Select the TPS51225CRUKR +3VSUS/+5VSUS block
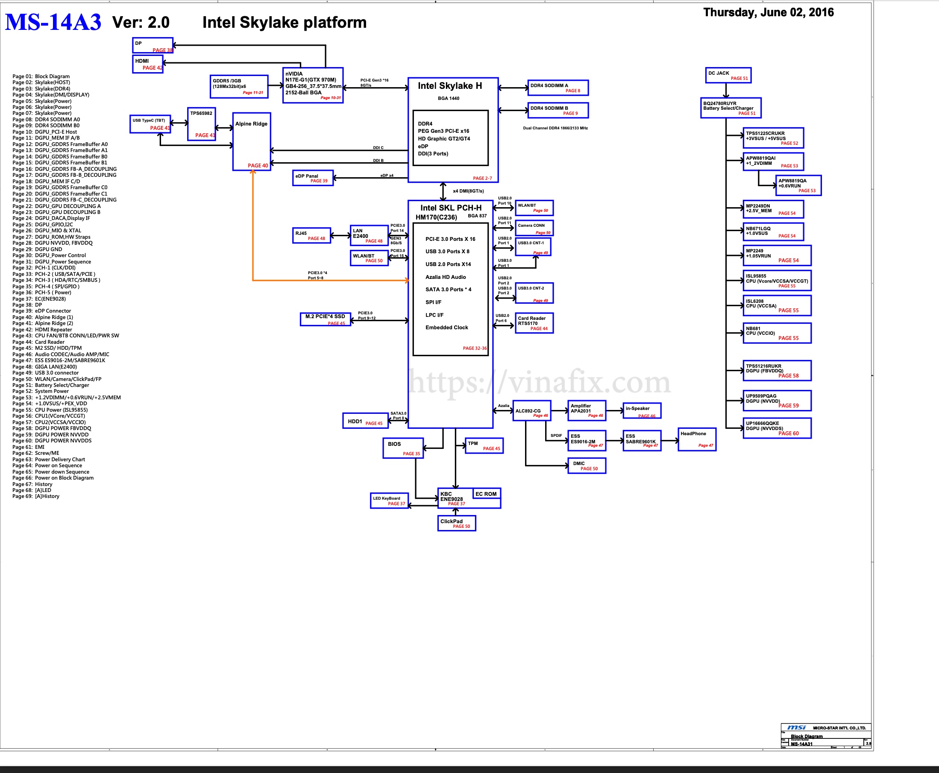 coord(774,138)
